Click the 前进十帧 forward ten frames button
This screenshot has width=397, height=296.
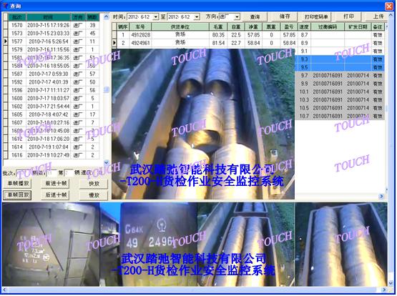click(56, 184)
